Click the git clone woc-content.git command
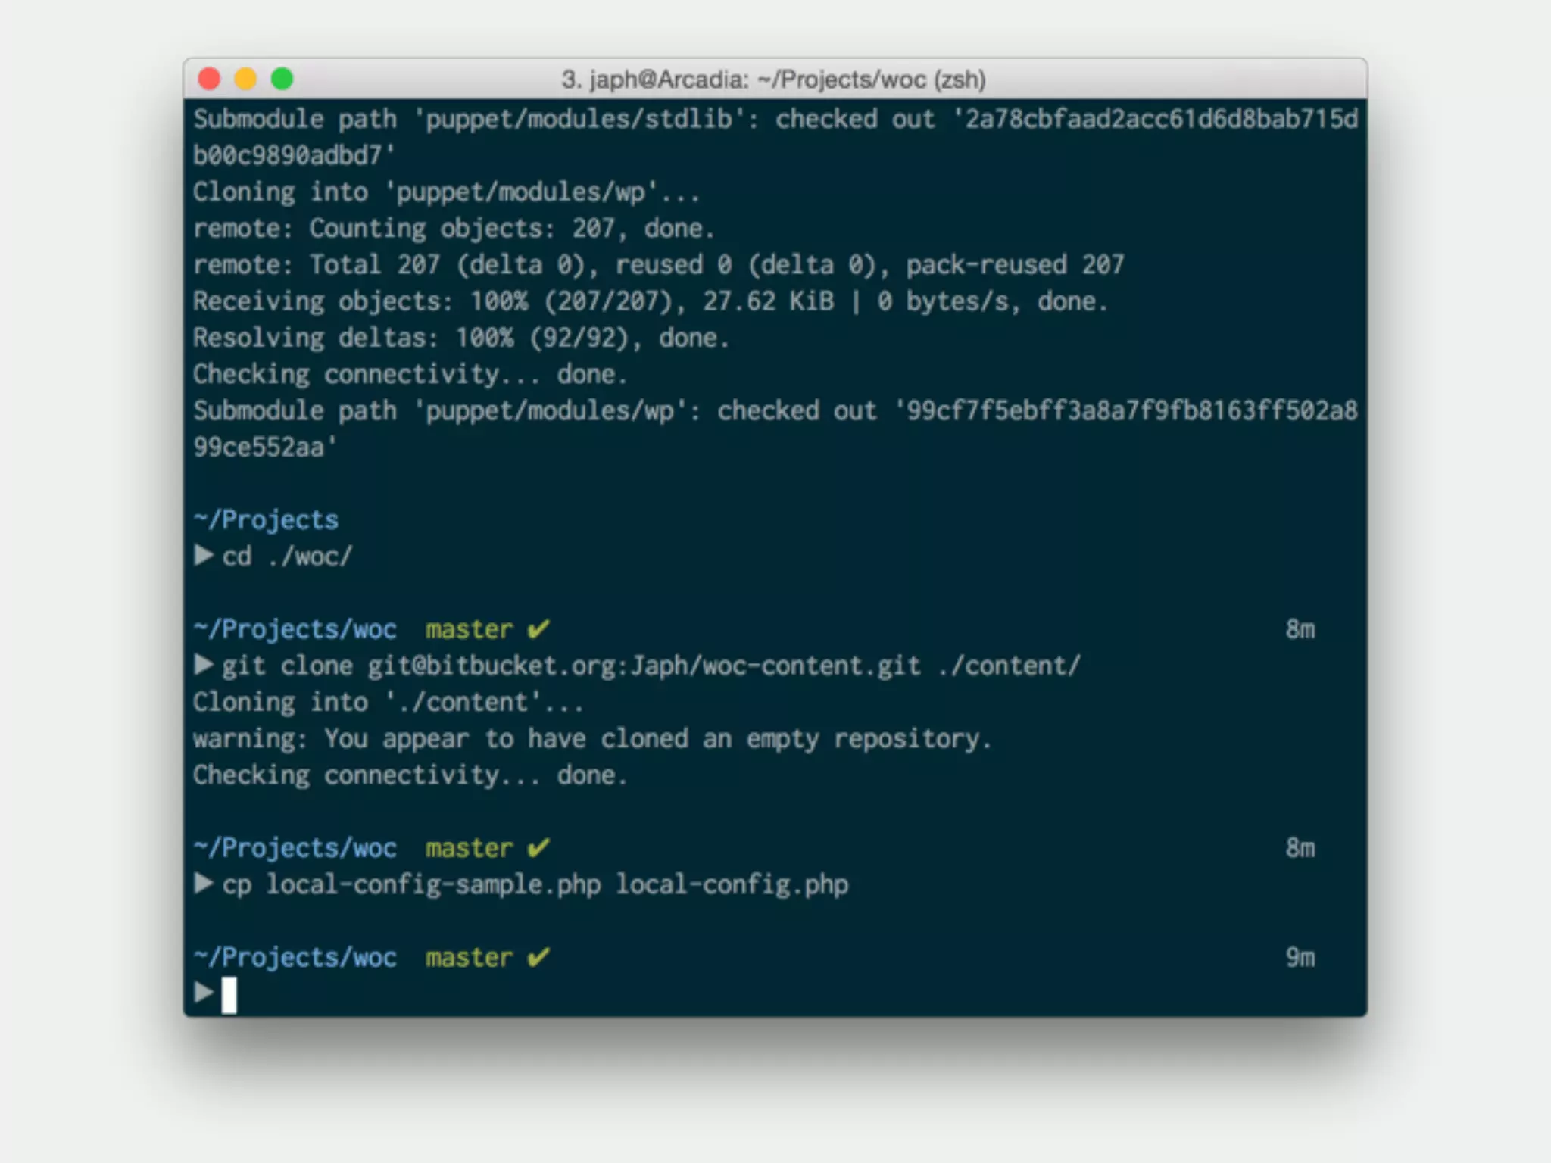The width and height of the screenshot is (1551, 1163). pyautogui.click(x=651, y=666)
